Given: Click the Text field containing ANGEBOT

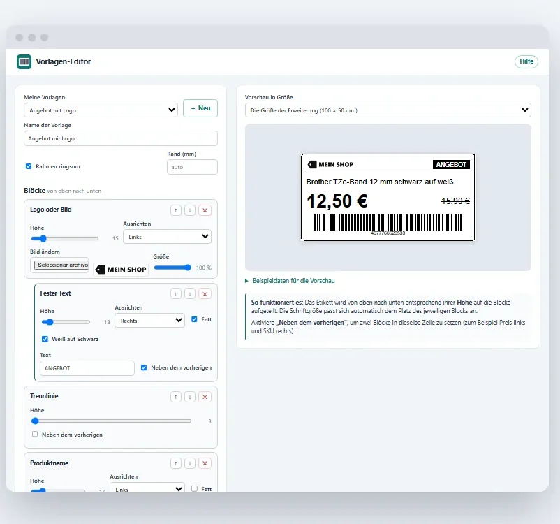Looking at the screenshot, I should coord(87,368).
